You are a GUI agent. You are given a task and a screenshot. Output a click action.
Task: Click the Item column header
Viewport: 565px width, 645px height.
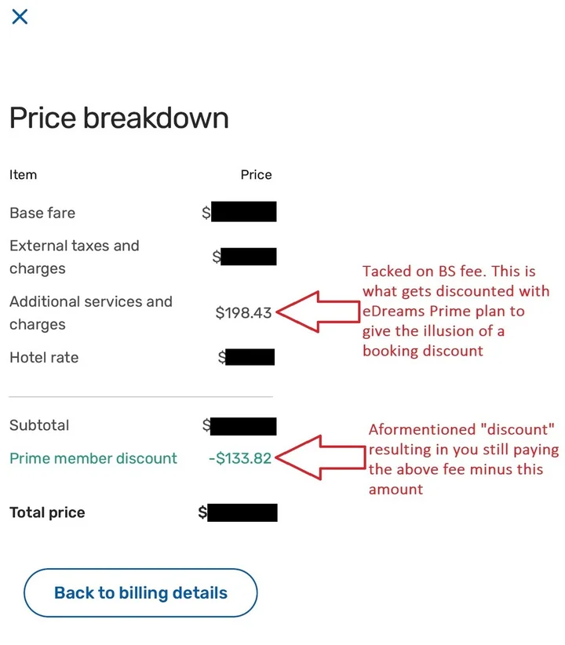[23, 175]
